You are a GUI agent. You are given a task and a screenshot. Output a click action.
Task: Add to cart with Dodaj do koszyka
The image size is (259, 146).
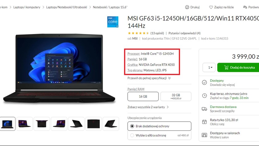239,68
